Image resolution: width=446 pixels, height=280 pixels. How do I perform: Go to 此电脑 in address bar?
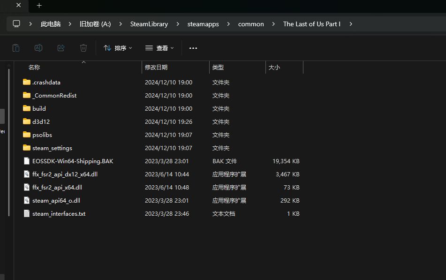[x=51, y=24]
